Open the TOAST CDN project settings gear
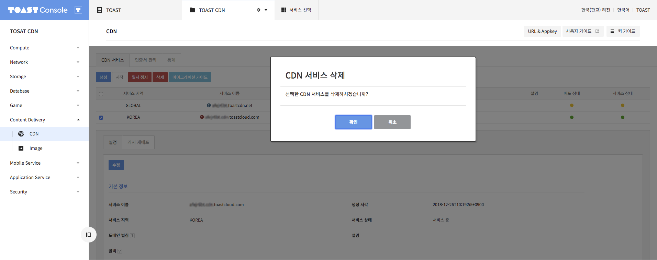657x260 pixels. coord(259,10)
